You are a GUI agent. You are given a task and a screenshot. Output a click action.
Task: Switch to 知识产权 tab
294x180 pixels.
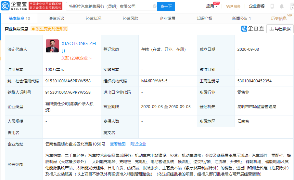click(x=204, y=19)
